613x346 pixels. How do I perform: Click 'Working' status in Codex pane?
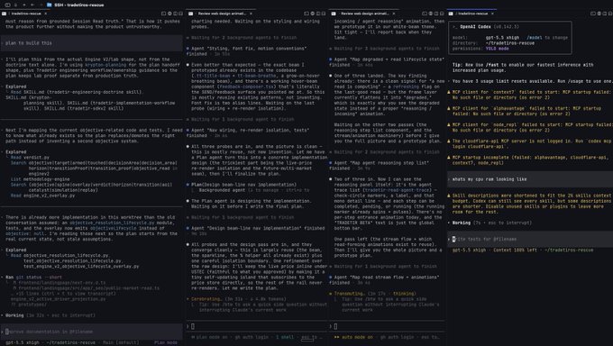point(462,223)
